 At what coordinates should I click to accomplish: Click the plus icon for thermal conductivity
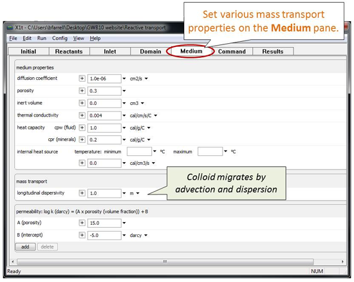click(x=82, y=115)
